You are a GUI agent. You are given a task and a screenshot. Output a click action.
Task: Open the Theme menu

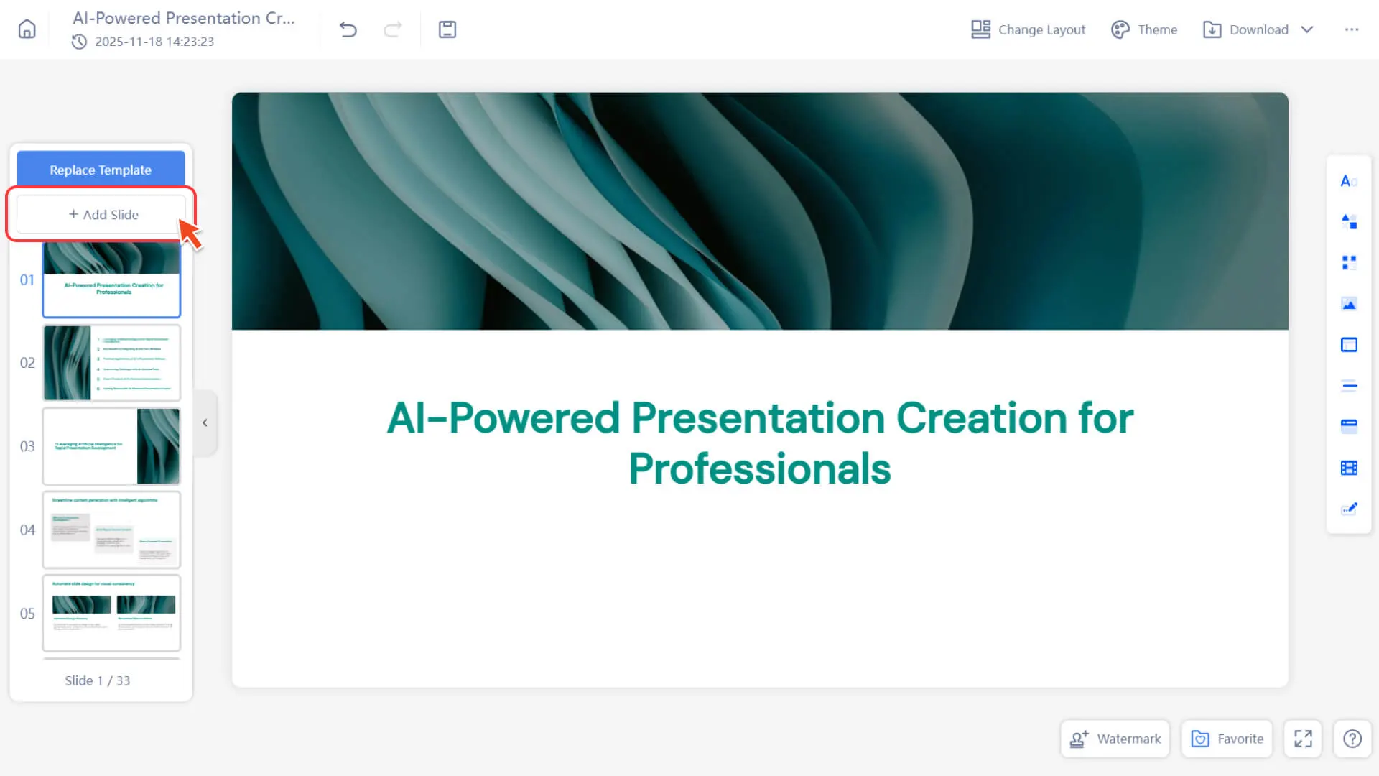coord(1144,29)
